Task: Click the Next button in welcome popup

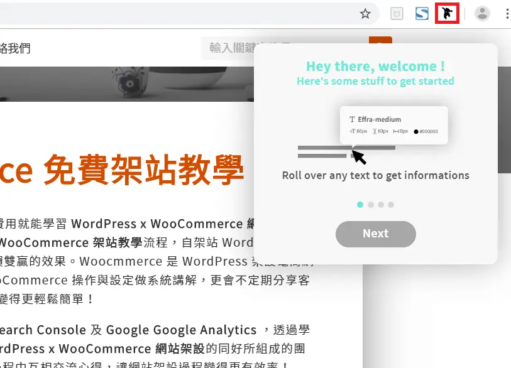Action: click(x=376, y=234)
